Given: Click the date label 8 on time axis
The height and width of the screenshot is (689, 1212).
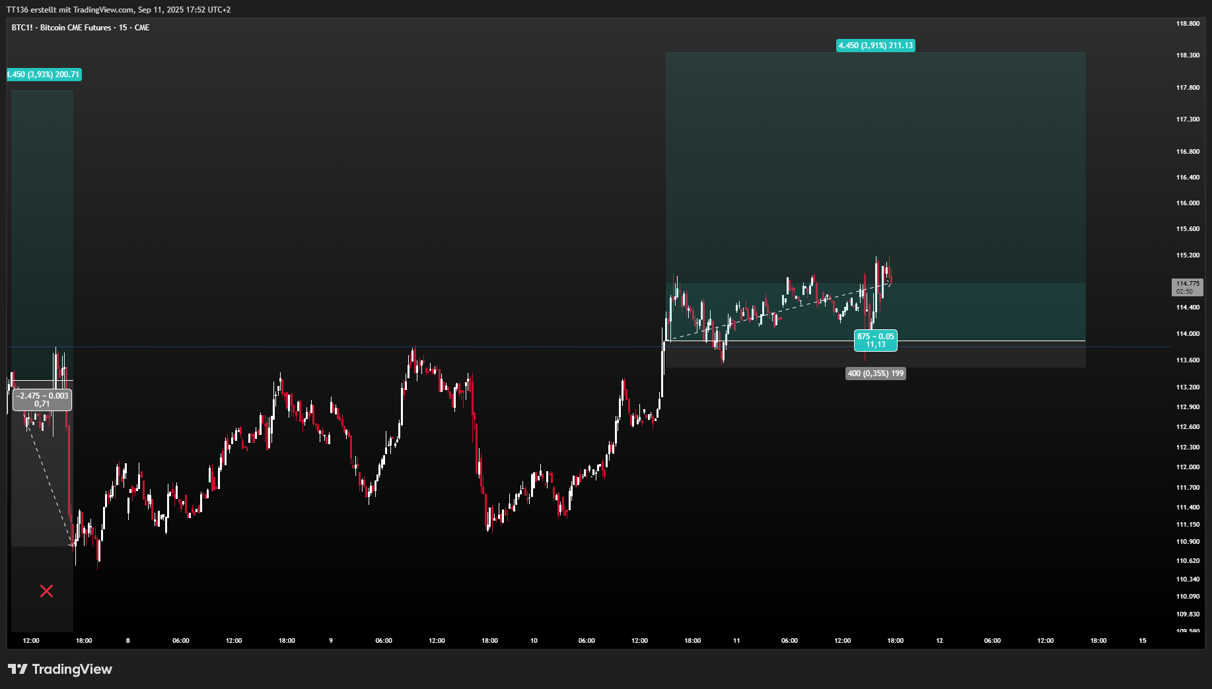Looking at the screenshot, I should click(128, 641).
